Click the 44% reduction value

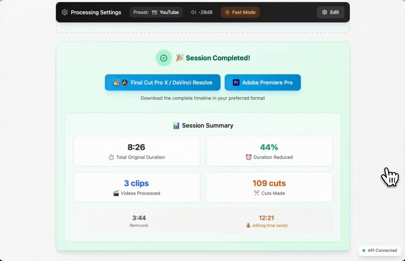pyautogui.click(x=269, y=147)
